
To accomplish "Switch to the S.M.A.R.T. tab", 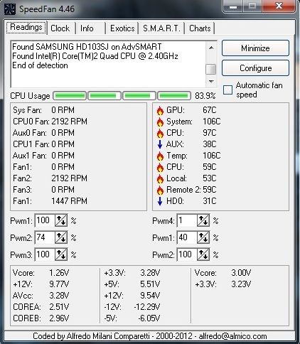I will (x=161, y=28).
